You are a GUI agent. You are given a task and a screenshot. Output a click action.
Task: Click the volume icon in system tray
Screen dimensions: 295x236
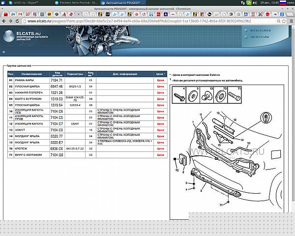pos(255,3)
